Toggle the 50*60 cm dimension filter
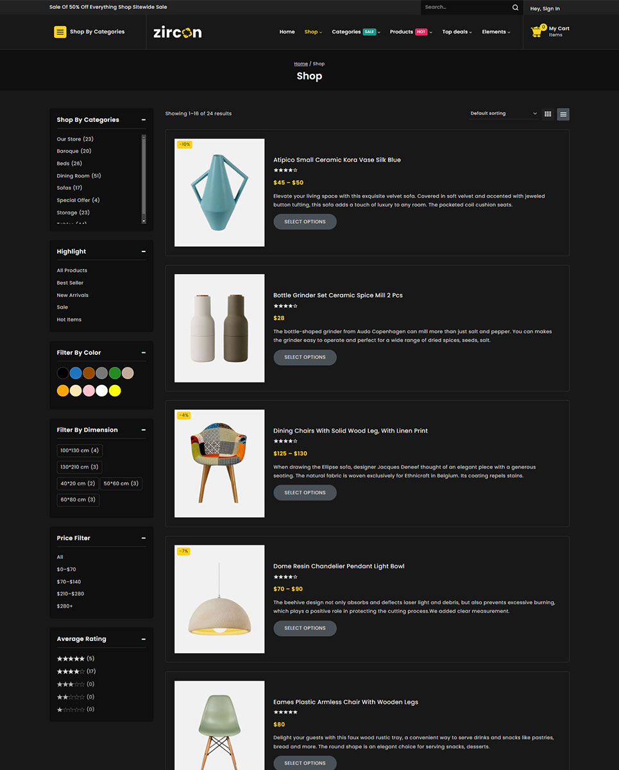 [121, 484]
